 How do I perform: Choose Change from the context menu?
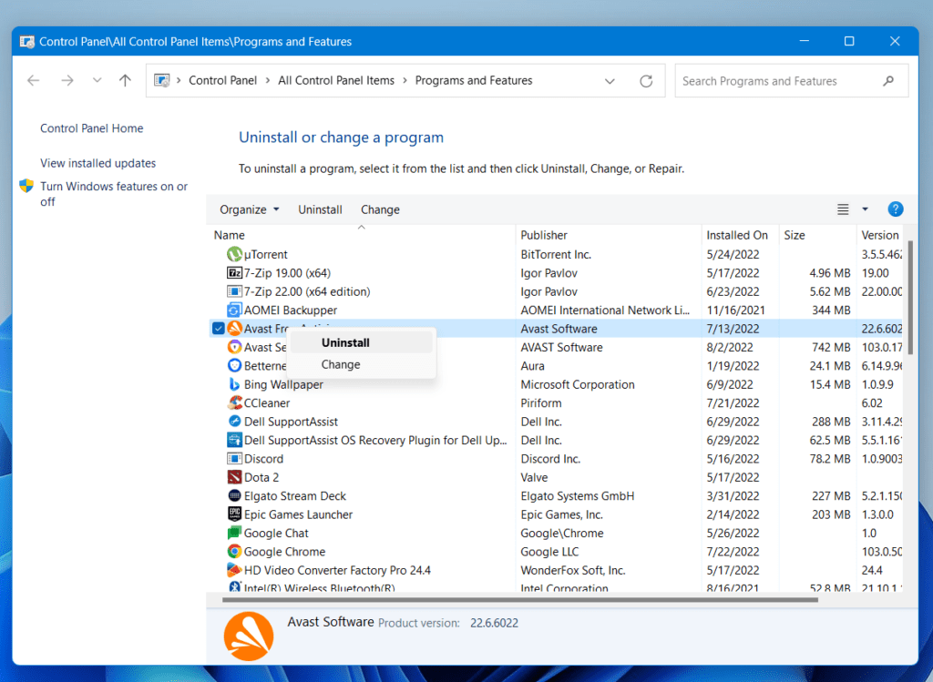(341, 364)
